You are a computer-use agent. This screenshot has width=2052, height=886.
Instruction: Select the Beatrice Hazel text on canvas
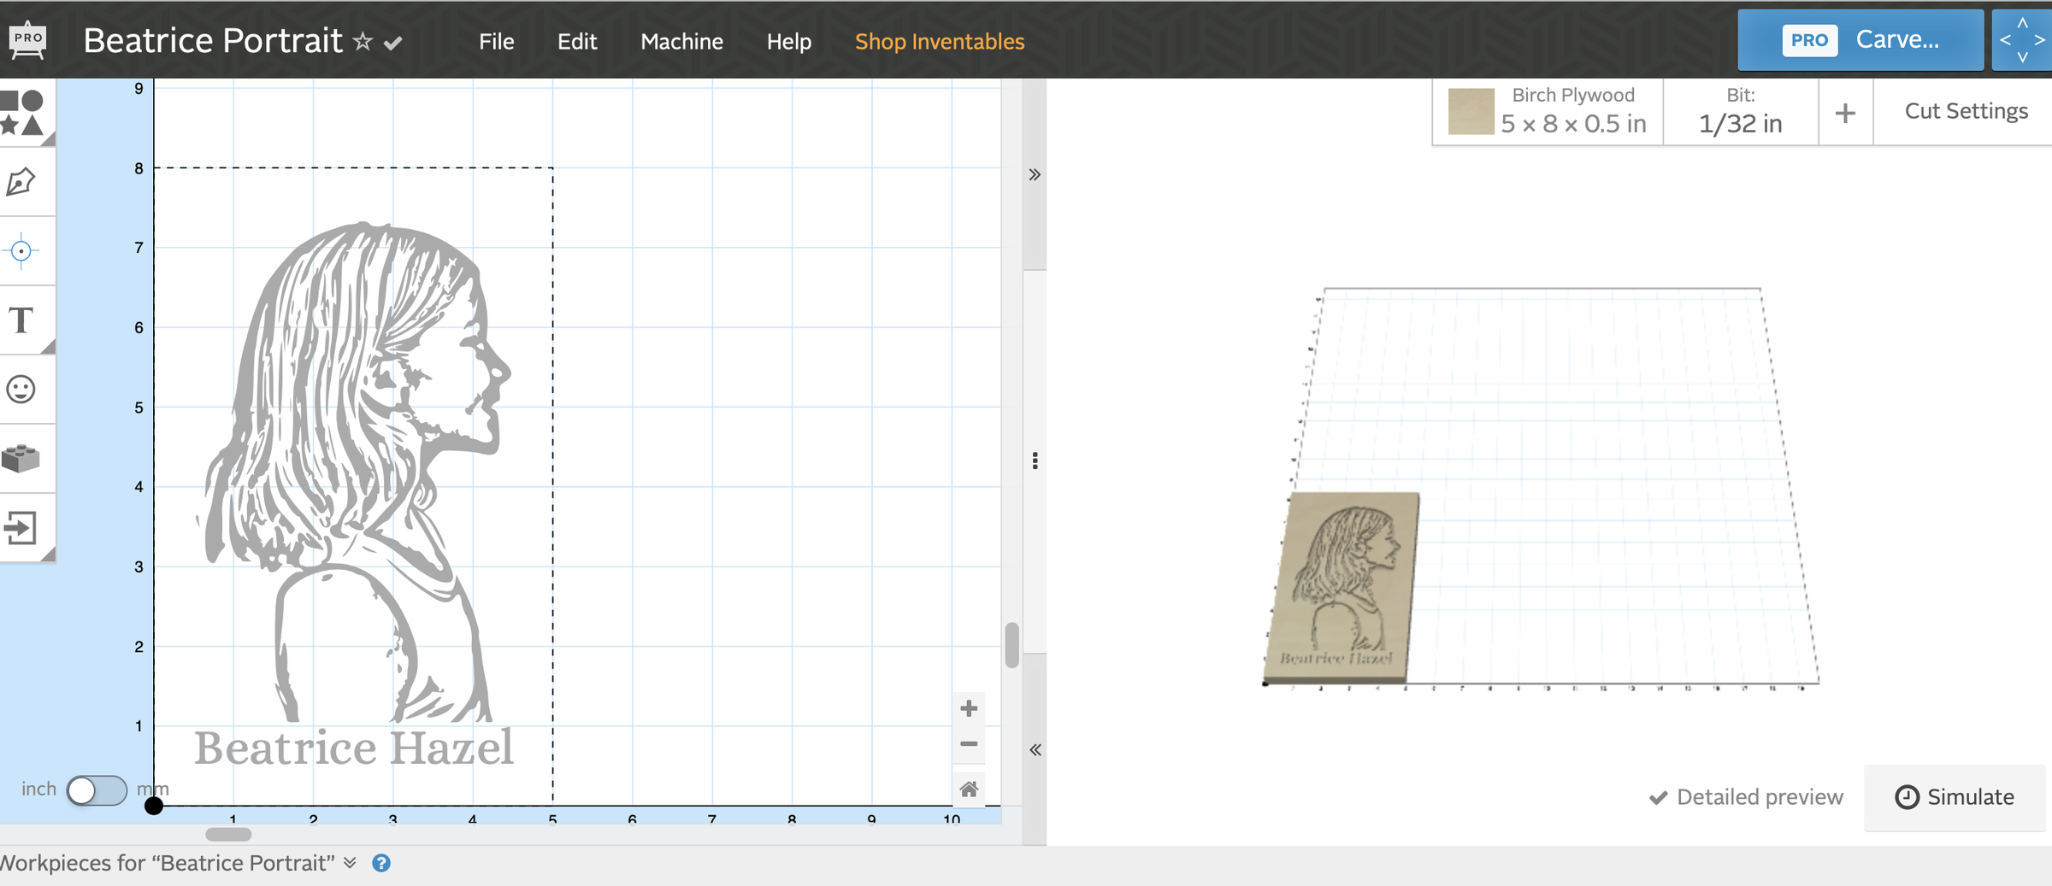click(353, 748)
